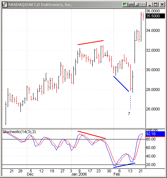Click the Dec month label on time axis
The height and width of the screenshot is (178, 167).
(30, 174)
